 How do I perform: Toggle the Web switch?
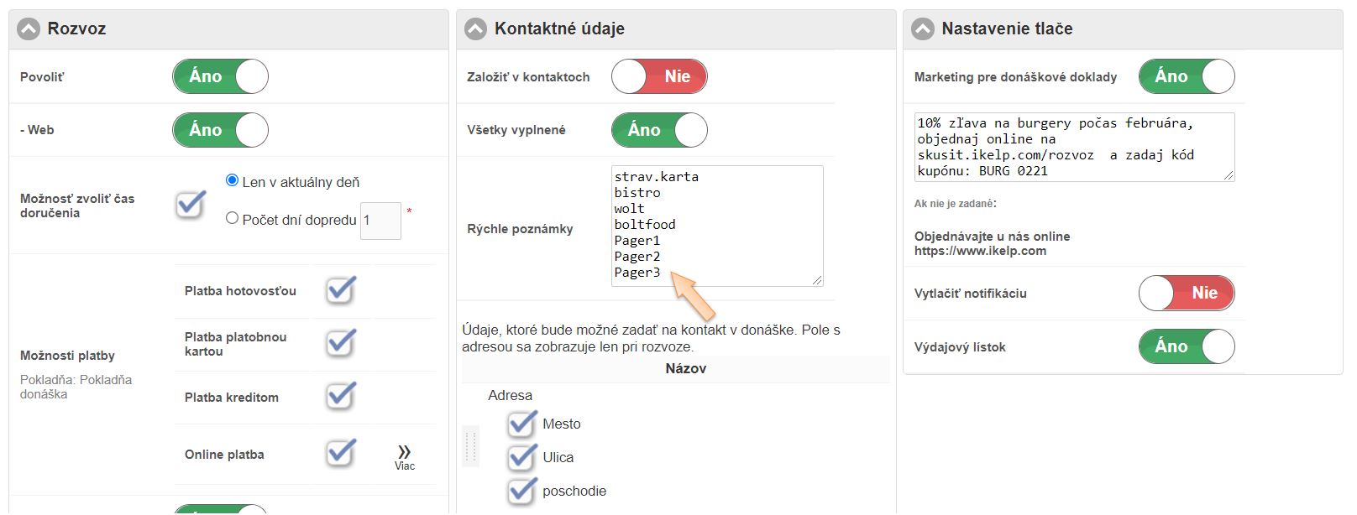[x=220, y=130]
